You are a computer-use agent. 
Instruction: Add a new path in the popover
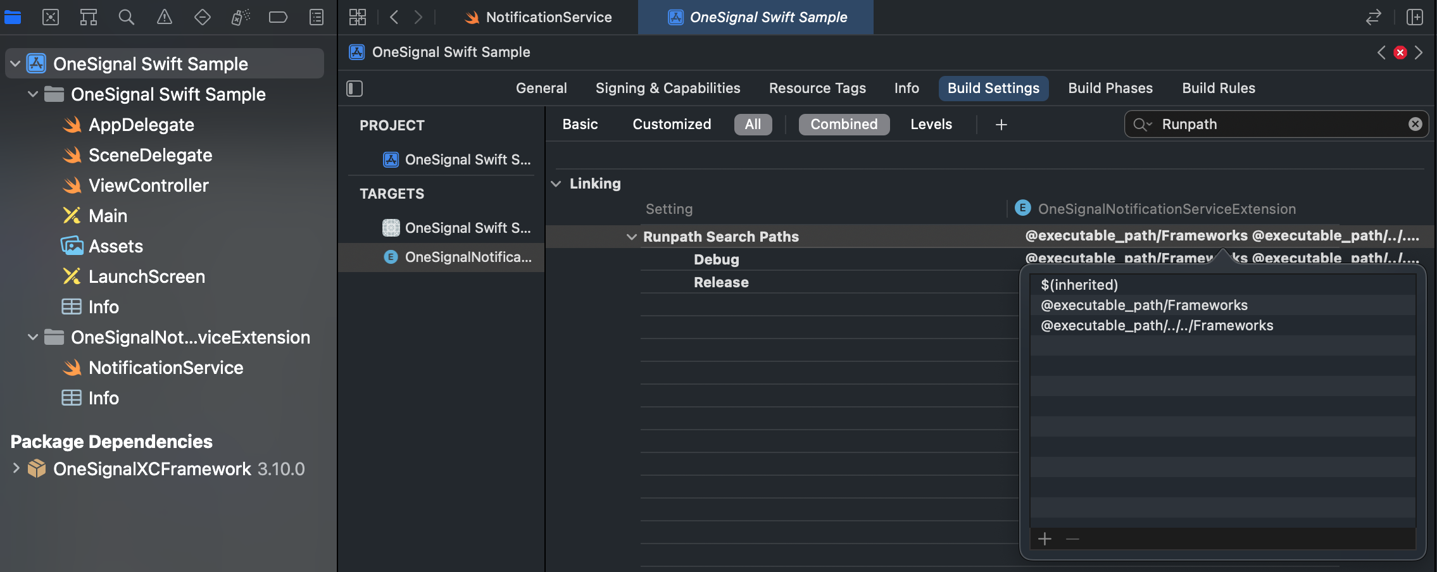tap(1045, 539)
